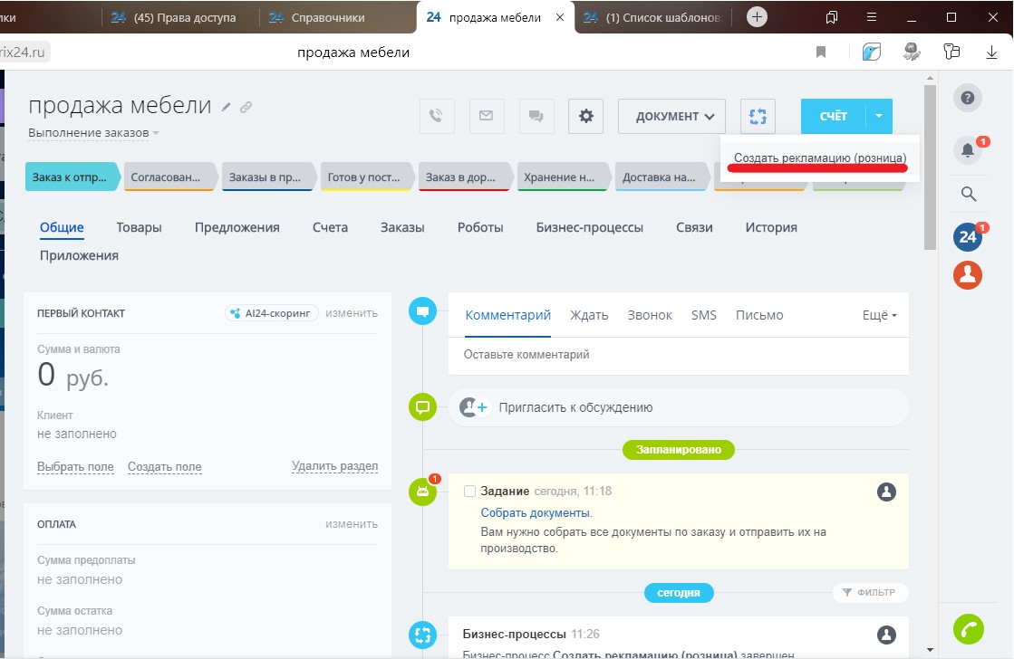Select Создать рекламацию (розница) menu item
1014x659 pixels.
pos(819,158)
